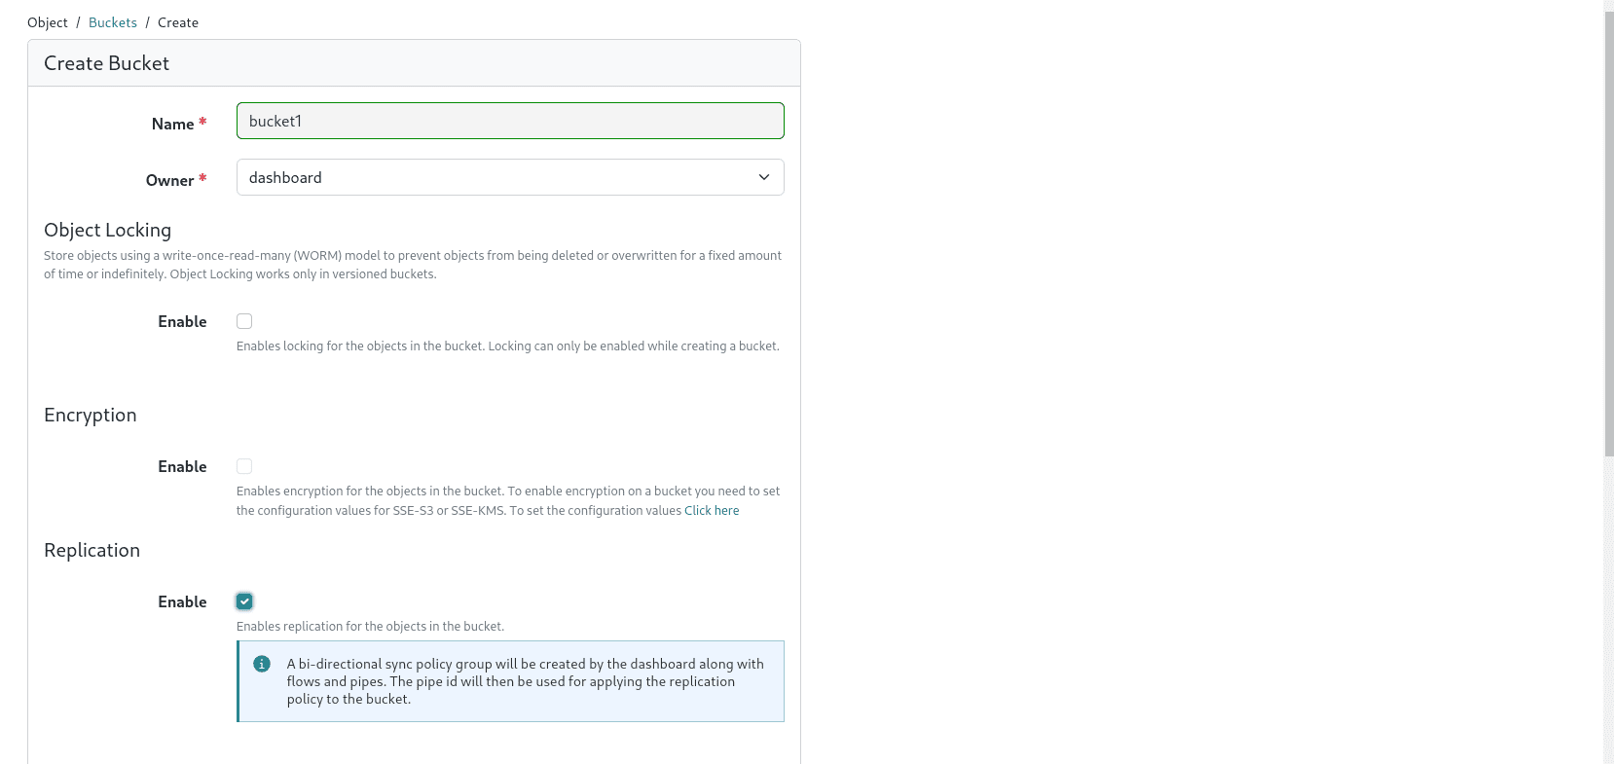Click the Name field label

coord(172,124)
